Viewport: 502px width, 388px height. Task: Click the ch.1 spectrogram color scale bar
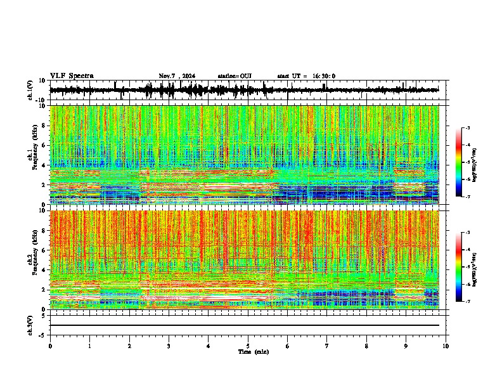tap(458, 162)
